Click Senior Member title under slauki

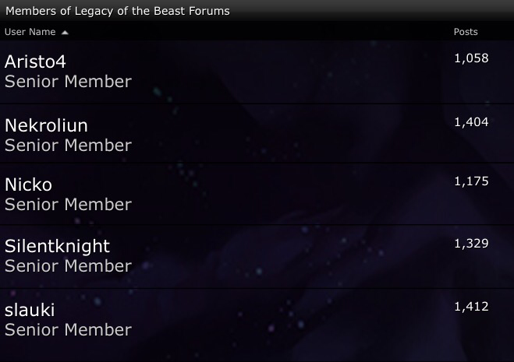68,329
